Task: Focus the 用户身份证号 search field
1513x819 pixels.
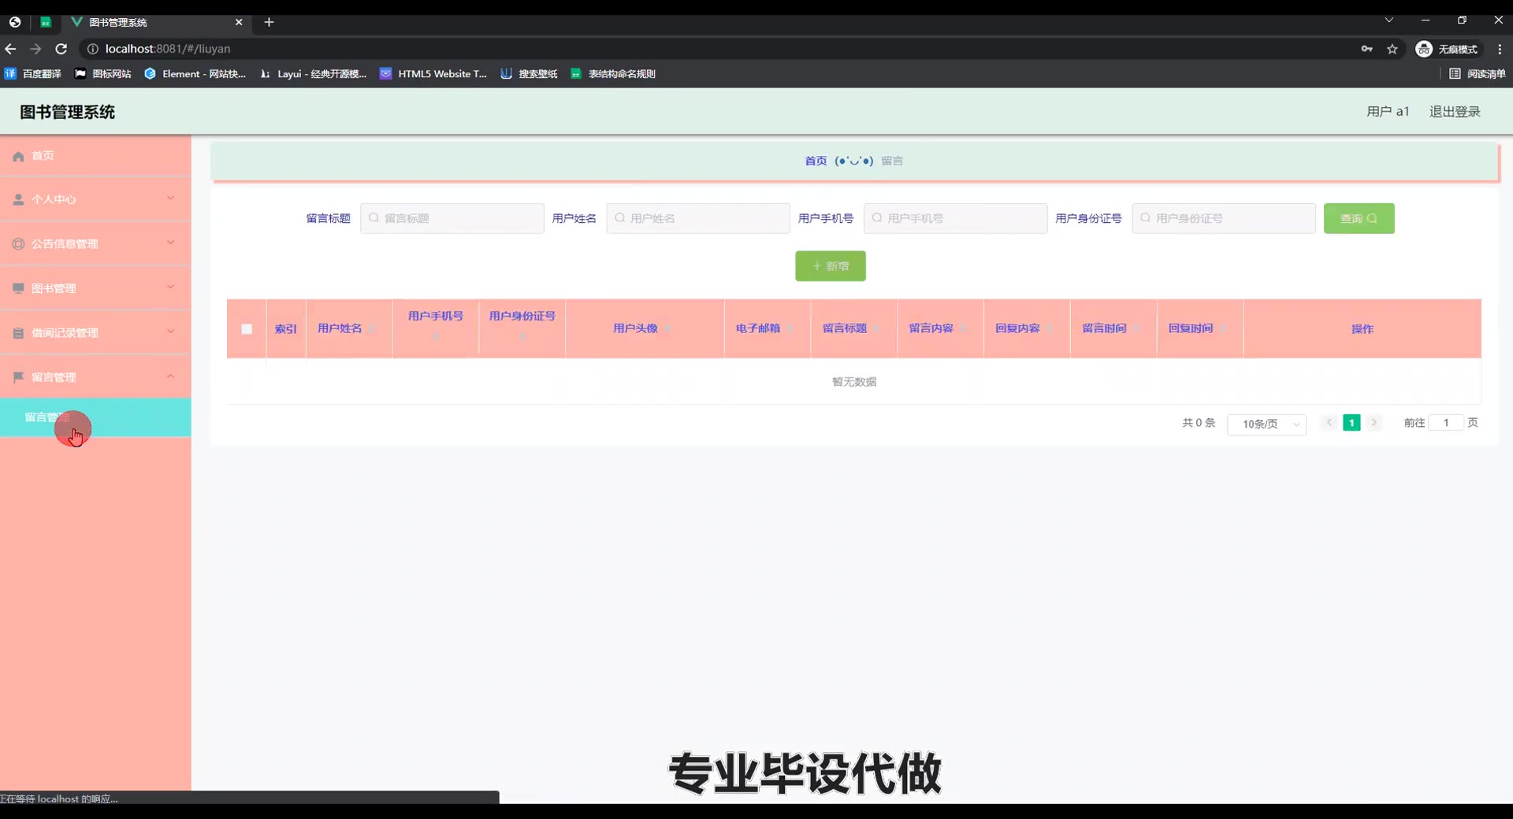Action: click(1224, 218)
